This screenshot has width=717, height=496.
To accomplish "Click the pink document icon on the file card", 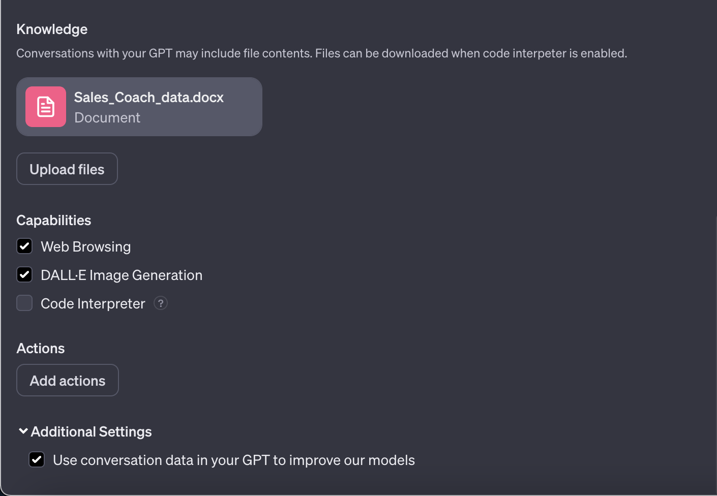I will 46,107.
